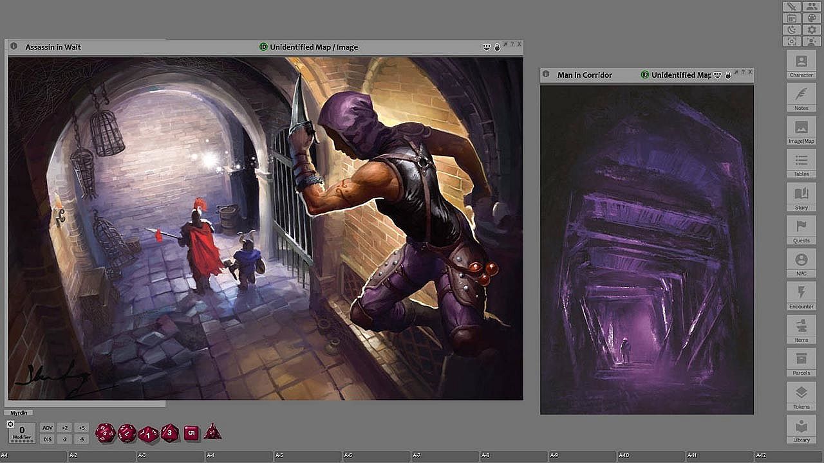Screen dimensions: 824x463
Task: Open the Notes panel
Action: click(801, 98)
